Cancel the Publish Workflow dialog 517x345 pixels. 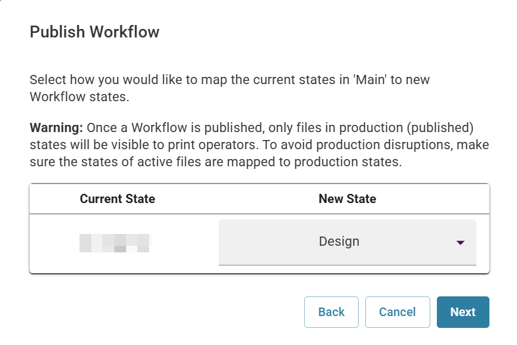[x=397, y=312]
